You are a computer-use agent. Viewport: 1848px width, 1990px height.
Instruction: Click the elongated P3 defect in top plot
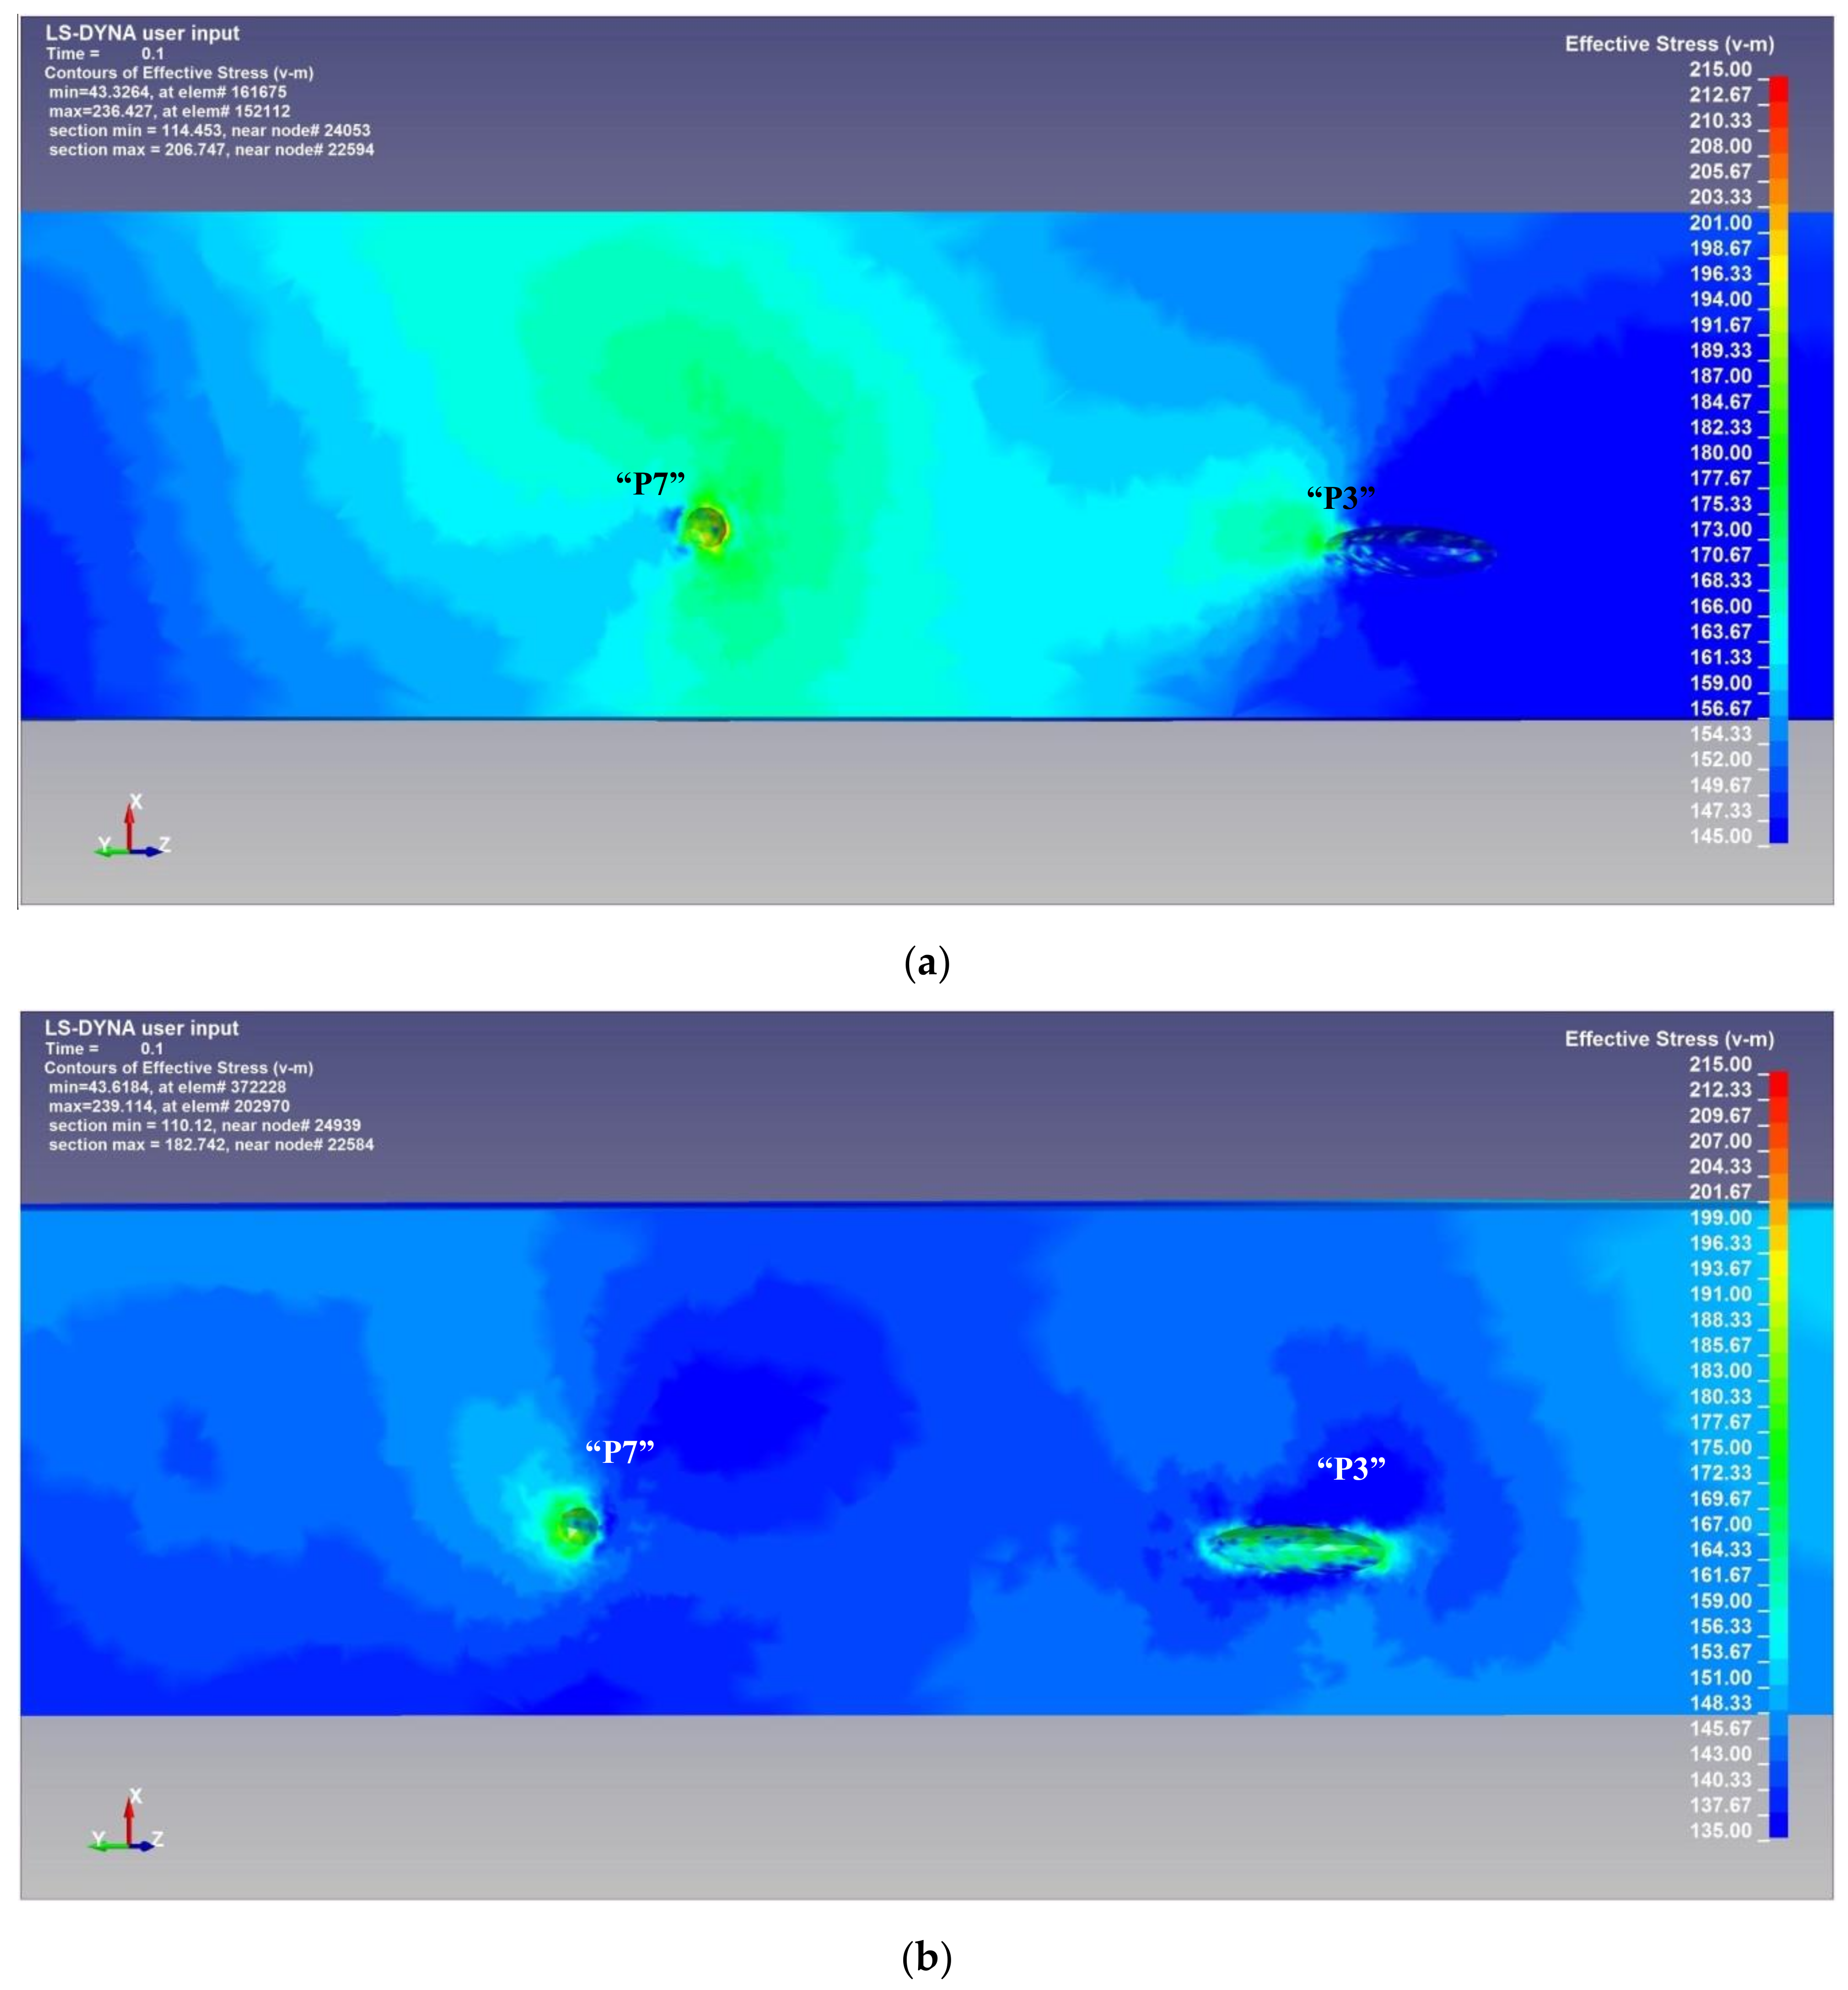(x=1412, y=550)
